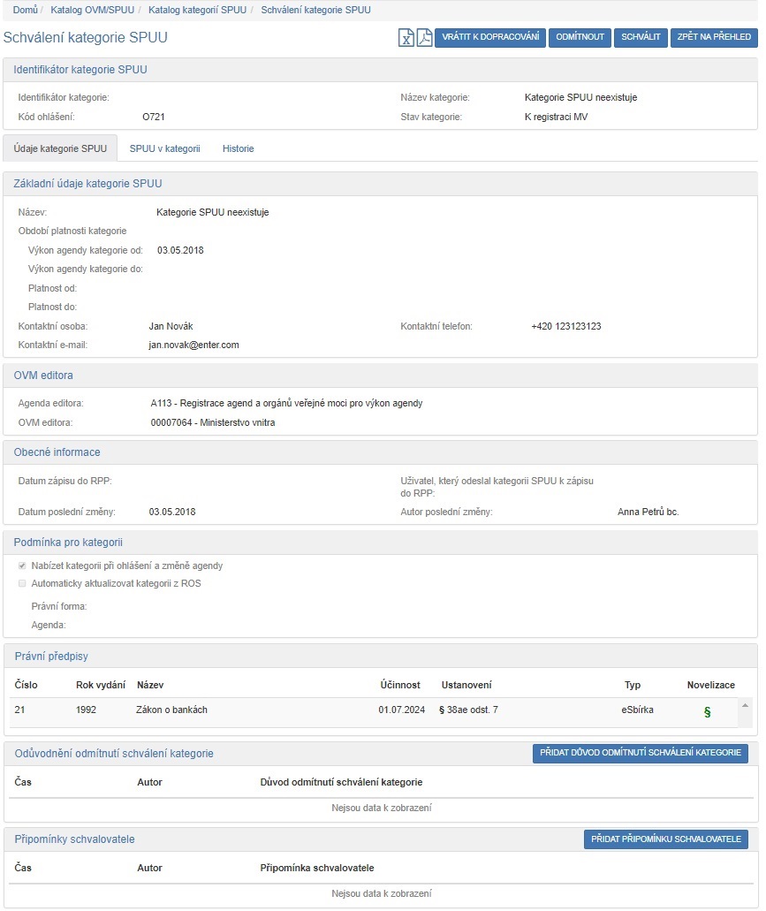766x911 pixels.
Task: Open the 'Katalog OVM/SPUU' breadcrumb link
Action: pyautogui.click(x=92, y=11)
